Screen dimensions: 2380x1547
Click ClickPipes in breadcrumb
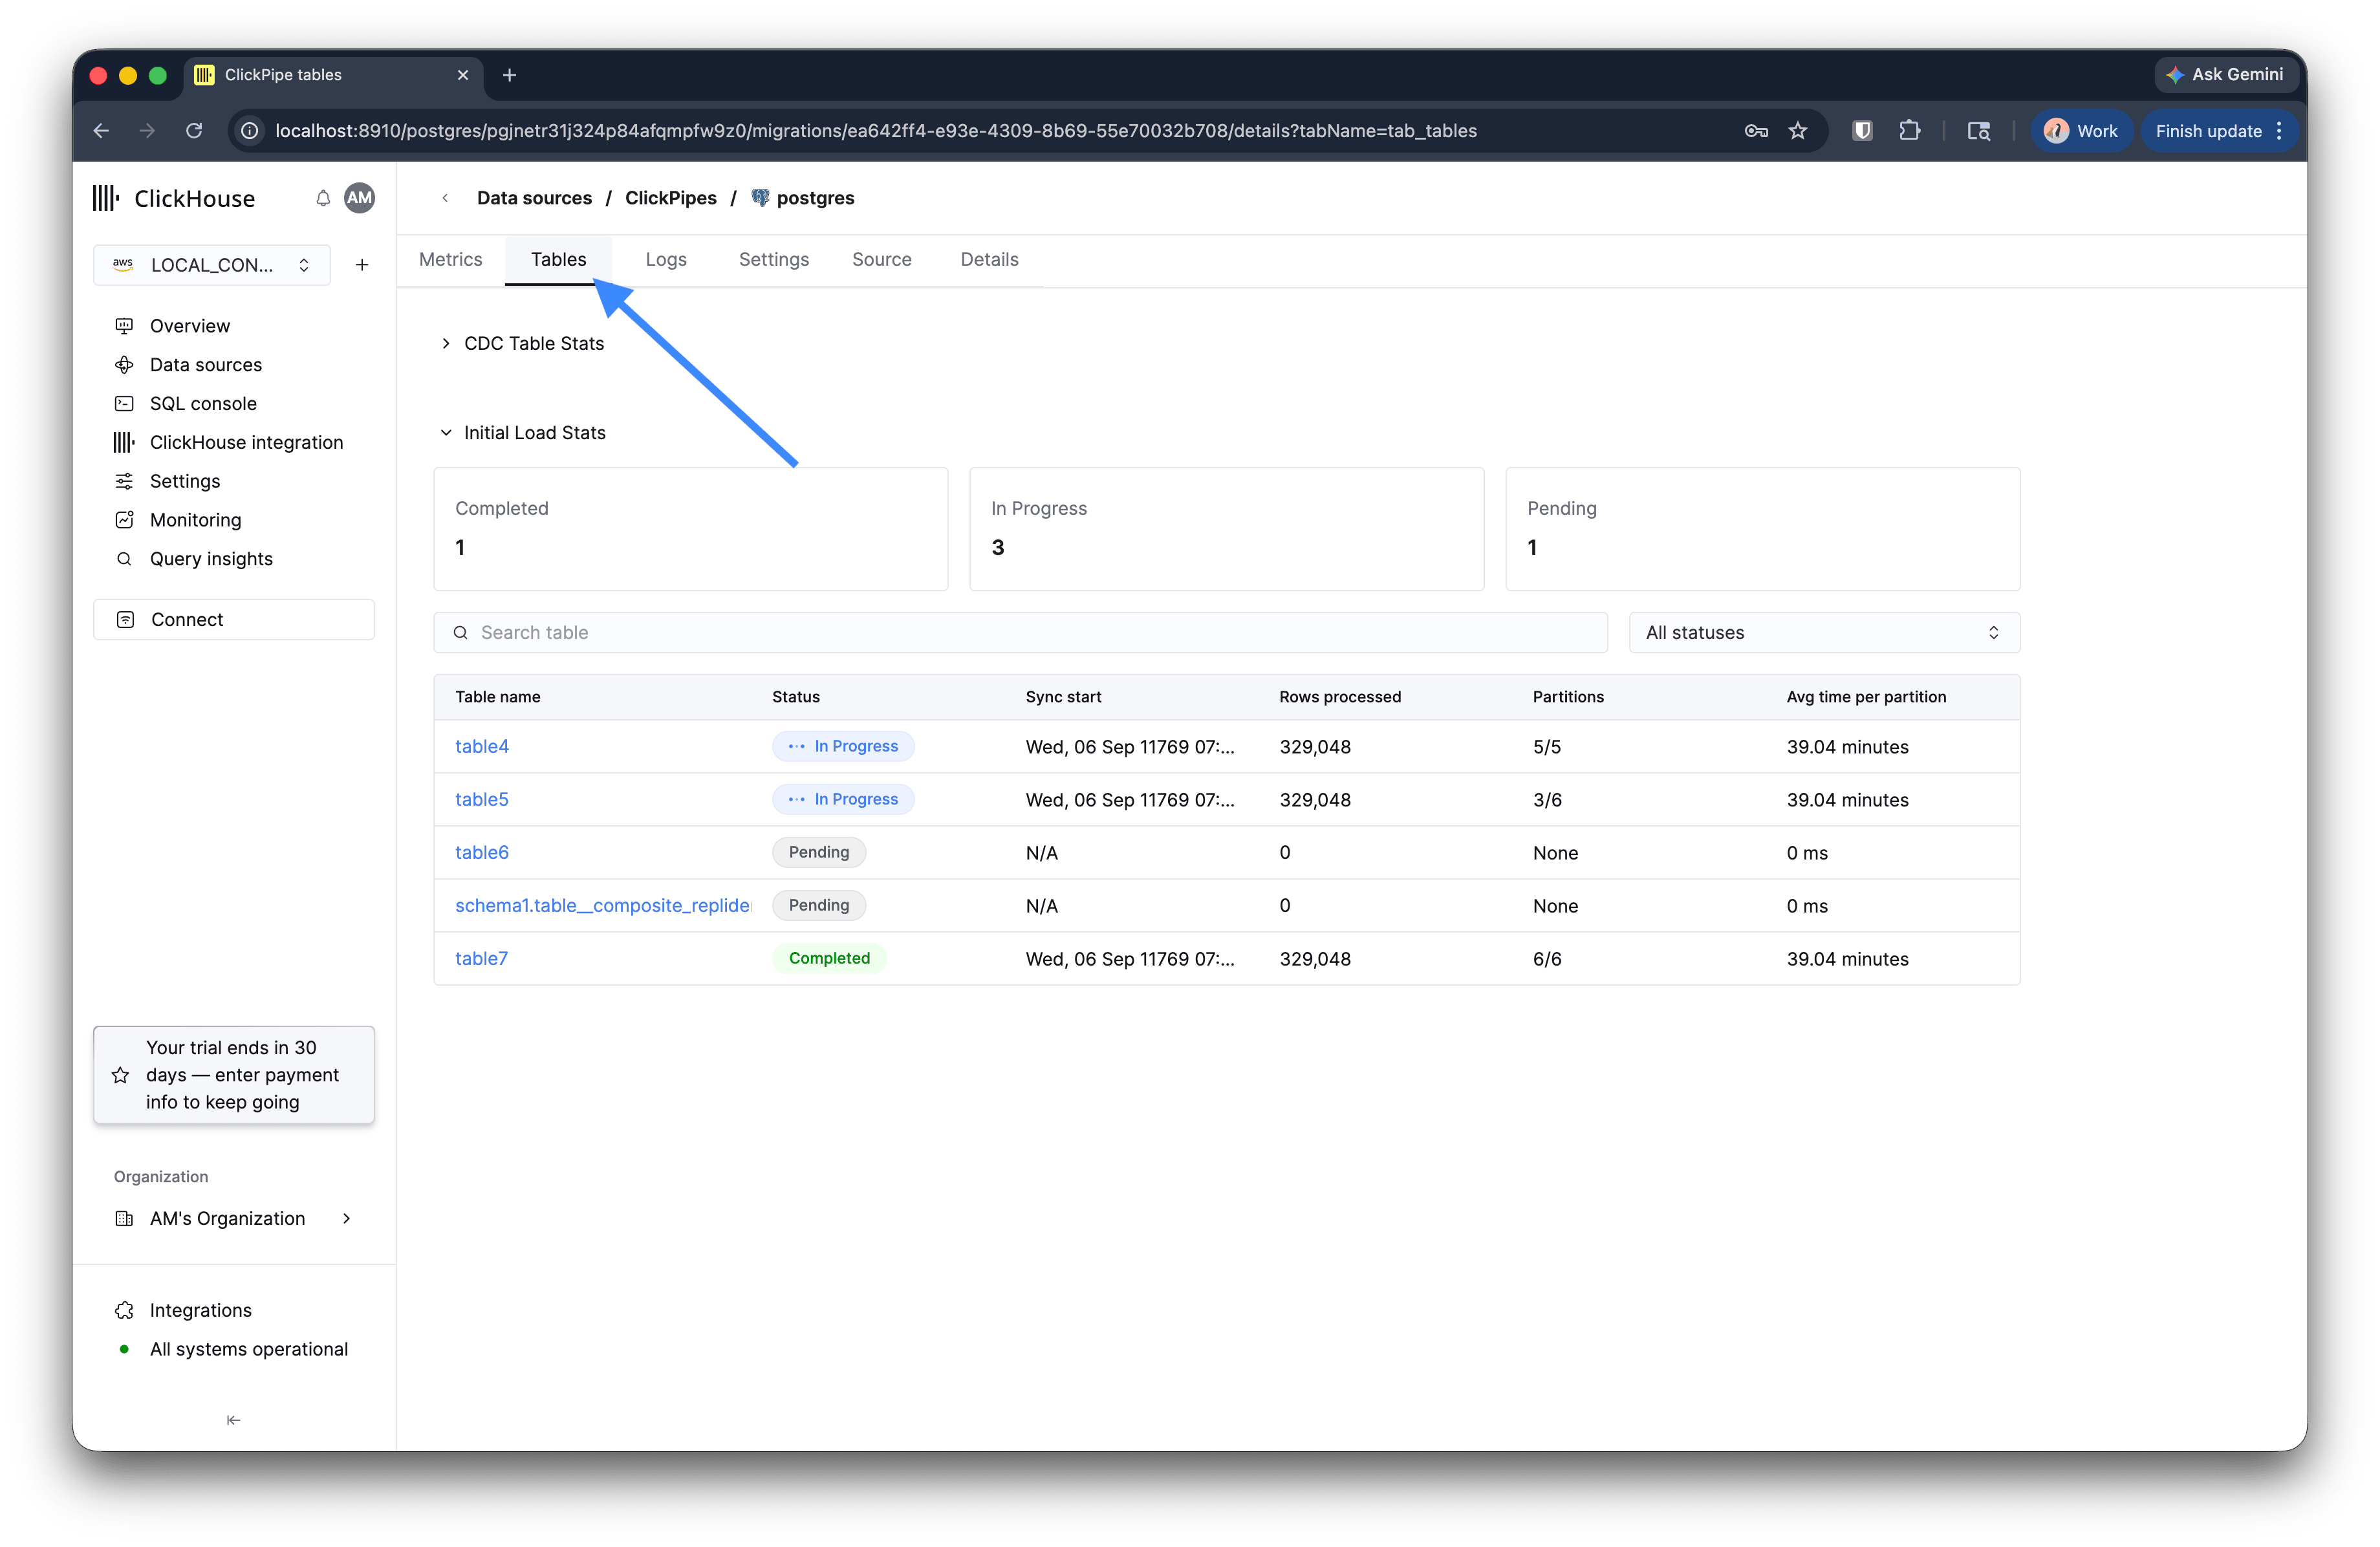670,198
